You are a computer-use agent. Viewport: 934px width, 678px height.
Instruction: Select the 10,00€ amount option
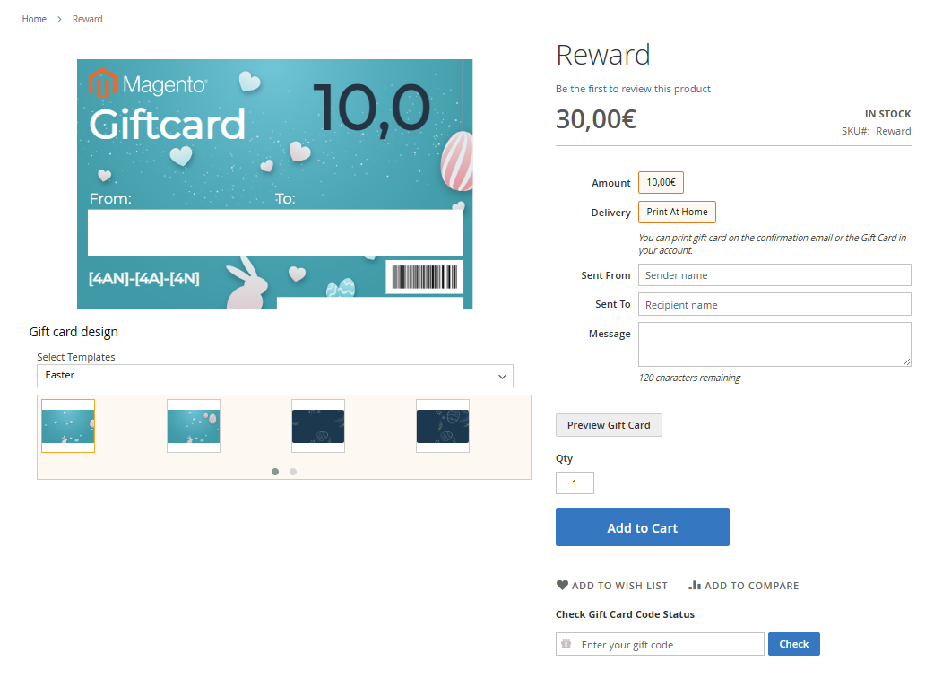coord(661,182)
